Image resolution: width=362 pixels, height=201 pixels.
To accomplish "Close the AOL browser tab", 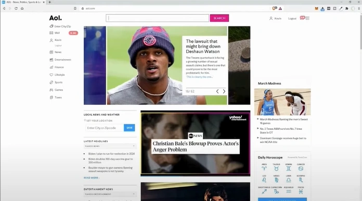I will (44, 2).
